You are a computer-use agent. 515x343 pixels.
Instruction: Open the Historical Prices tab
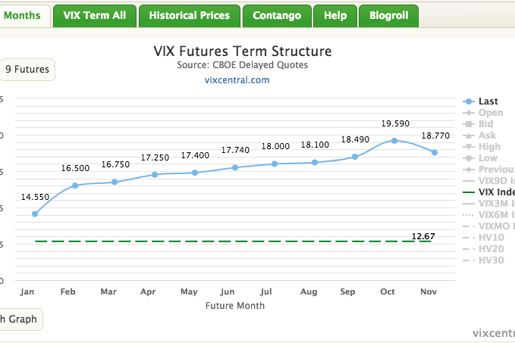point(190,15)
